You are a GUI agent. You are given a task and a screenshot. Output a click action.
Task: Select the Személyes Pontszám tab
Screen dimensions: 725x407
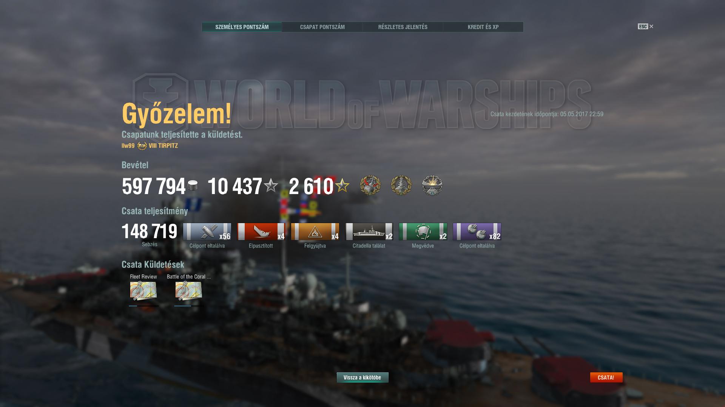click(242, 27)
